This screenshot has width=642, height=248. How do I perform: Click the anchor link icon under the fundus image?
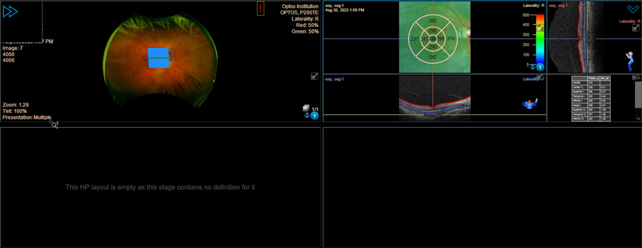pyautogui.click(x=306, y=116)
